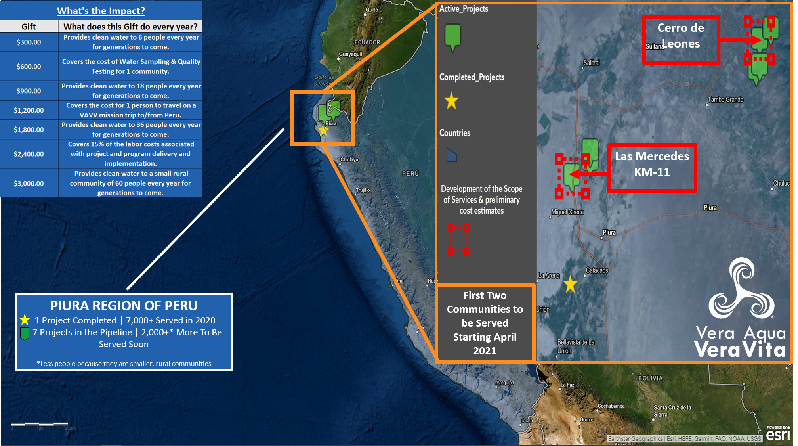Click the esri logo at bottom right
Viewport: 798px width, 446px height.
coord(777,435)
